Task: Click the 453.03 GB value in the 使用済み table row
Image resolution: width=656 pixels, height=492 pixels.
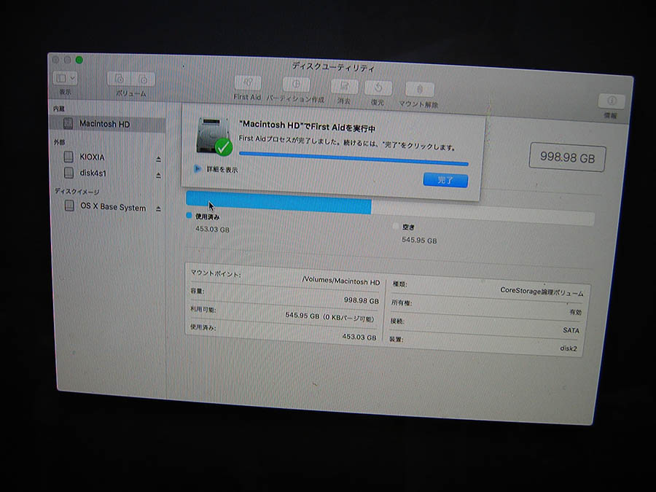Action: point(359,336)
